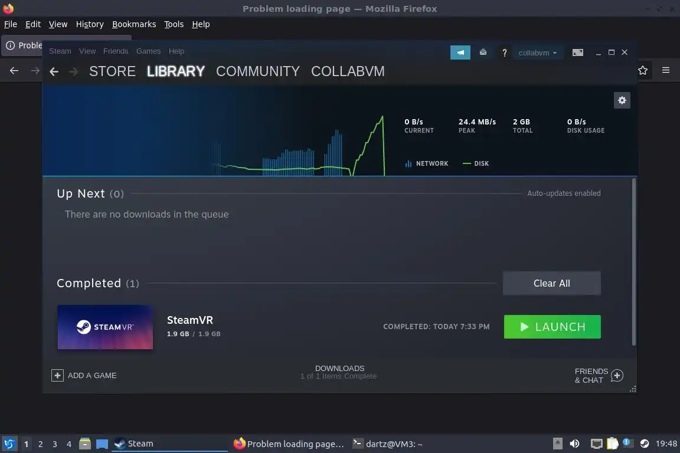Open the collabvm account dropdown
Screen dimensions: 680x453
[537, 53]
